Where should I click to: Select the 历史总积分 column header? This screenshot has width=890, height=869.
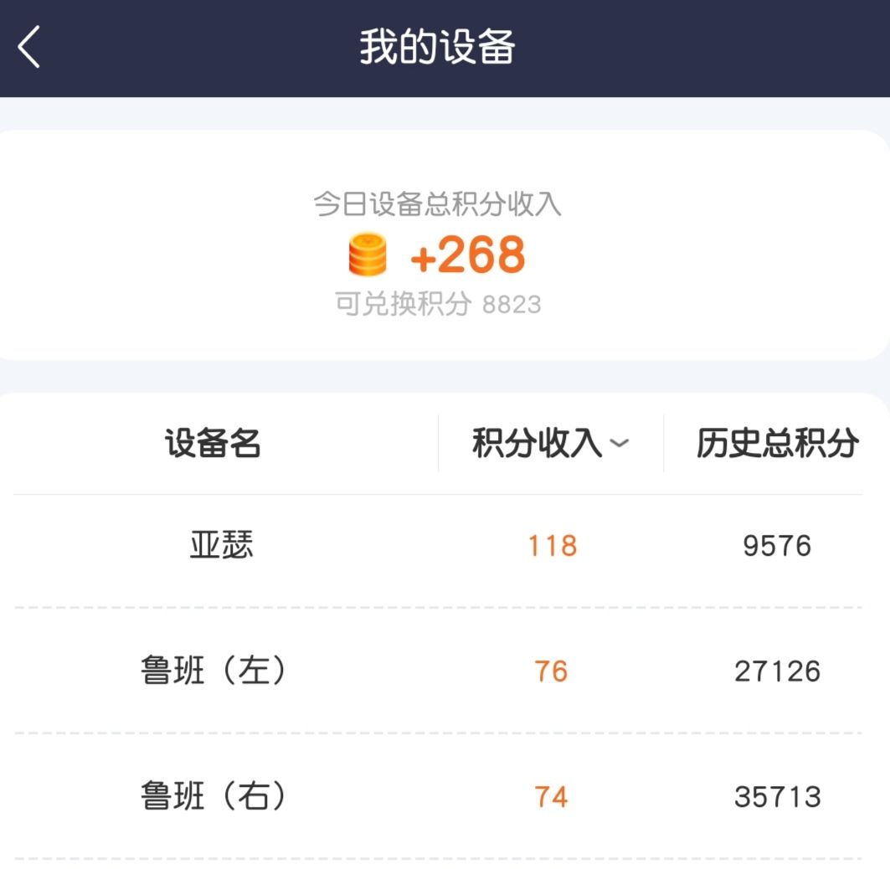[x=778, y=443]
